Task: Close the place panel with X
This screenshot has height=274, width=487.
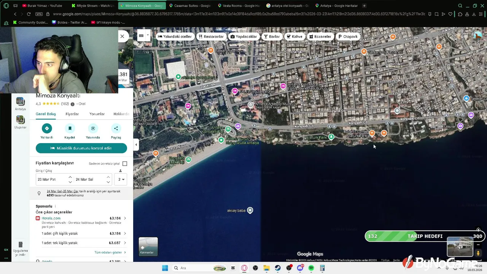Action: pyautogui.click(x=122, y=36)
